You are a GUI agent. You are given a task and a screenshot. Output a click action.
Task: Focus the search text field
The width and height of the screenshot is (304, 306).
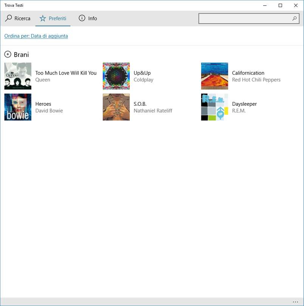point(249,19)
